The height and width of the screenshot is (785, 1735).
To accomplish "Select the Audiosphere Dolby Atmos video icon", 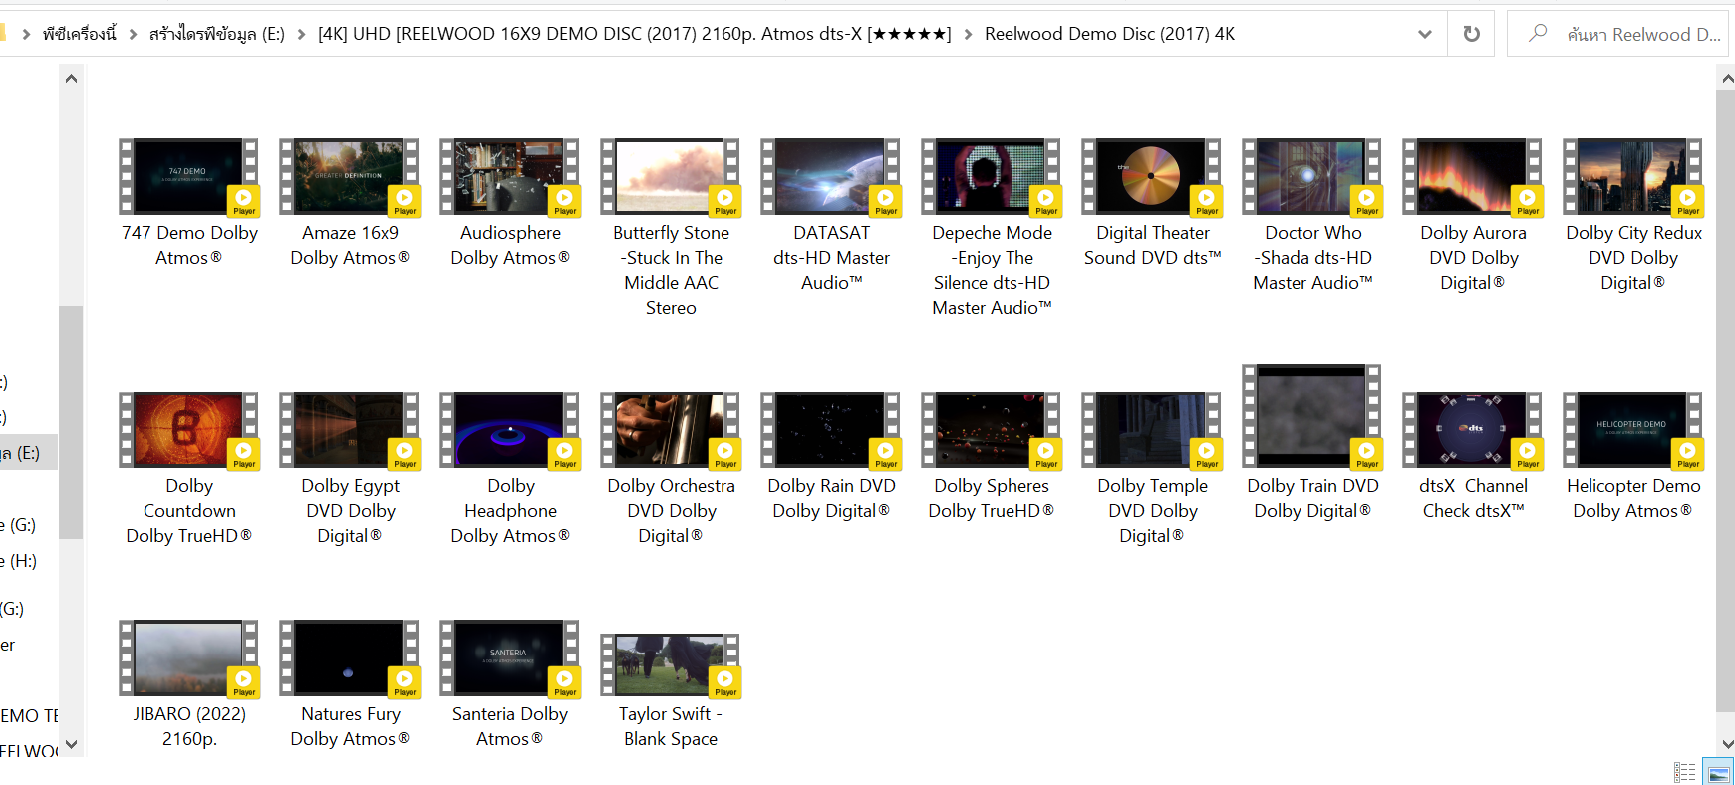I will point(510,177).
